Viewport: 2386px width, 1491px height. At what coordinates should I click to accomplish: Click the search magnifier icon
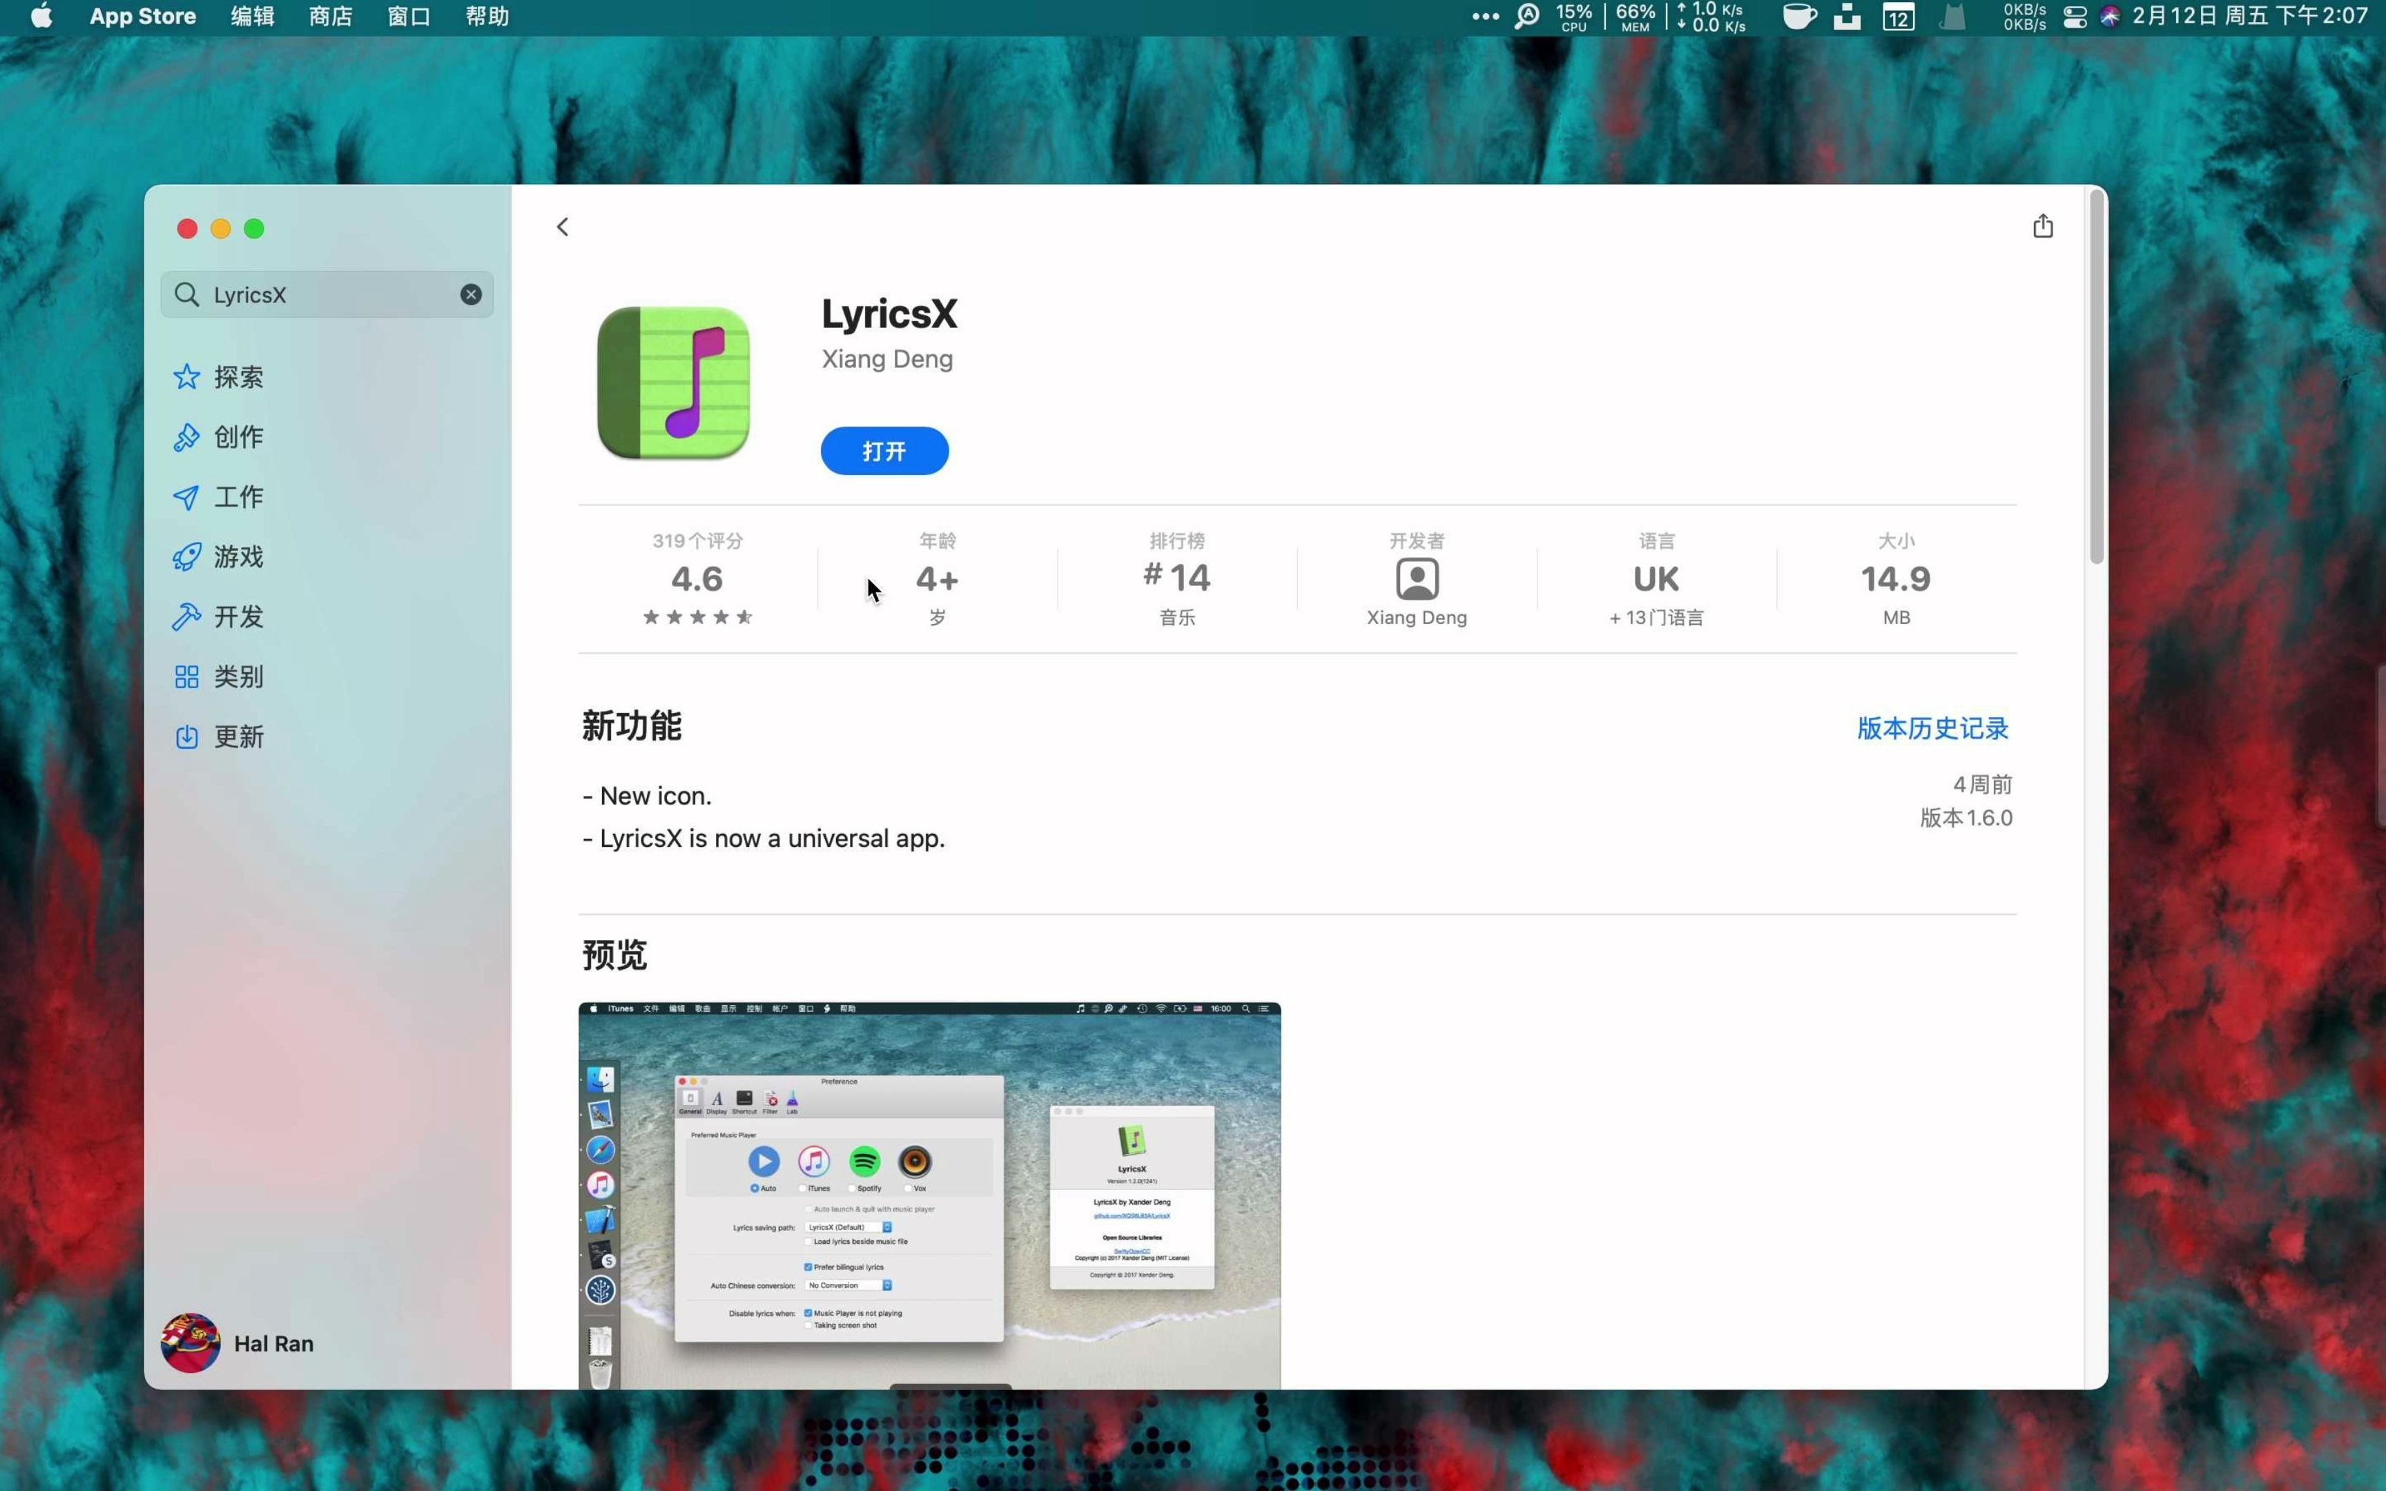(x=186, y=294)
